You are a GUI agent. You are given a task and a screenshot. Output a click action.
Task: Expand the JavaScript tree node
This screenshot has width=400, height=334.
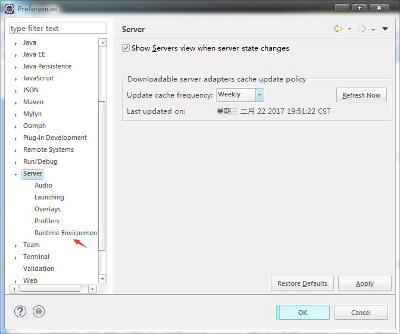click(16, 79)
